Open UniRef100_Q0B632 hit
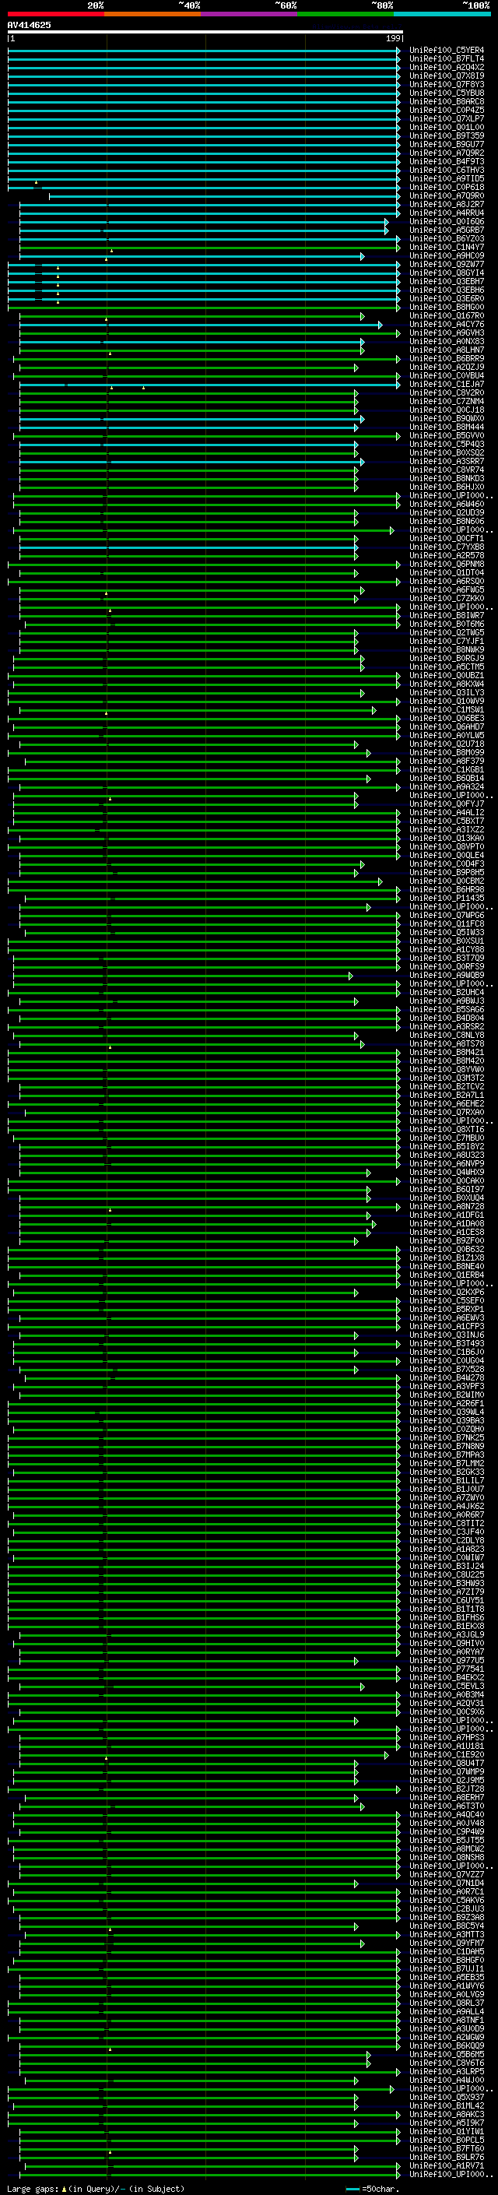This screenshot has height=2195, width=498. [446, 1249]
